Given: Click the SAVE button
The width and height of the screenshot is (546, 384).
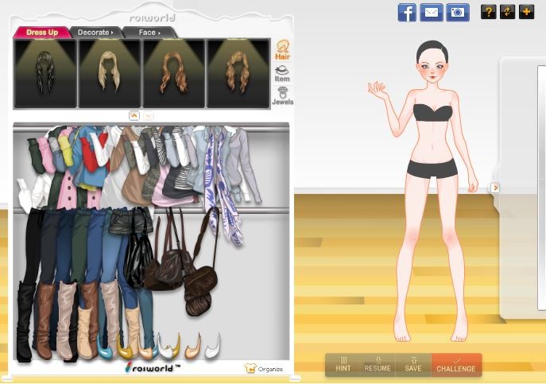Looking at the screenshot, I should [x=413, y=365].
